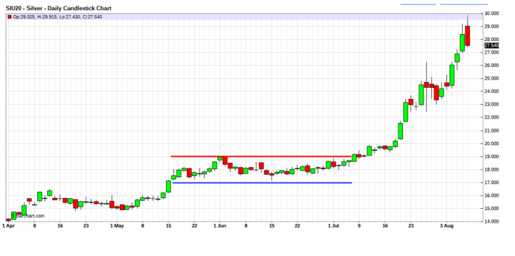
Task: Click the 28.000 price axis label
Action: (492, 39)
